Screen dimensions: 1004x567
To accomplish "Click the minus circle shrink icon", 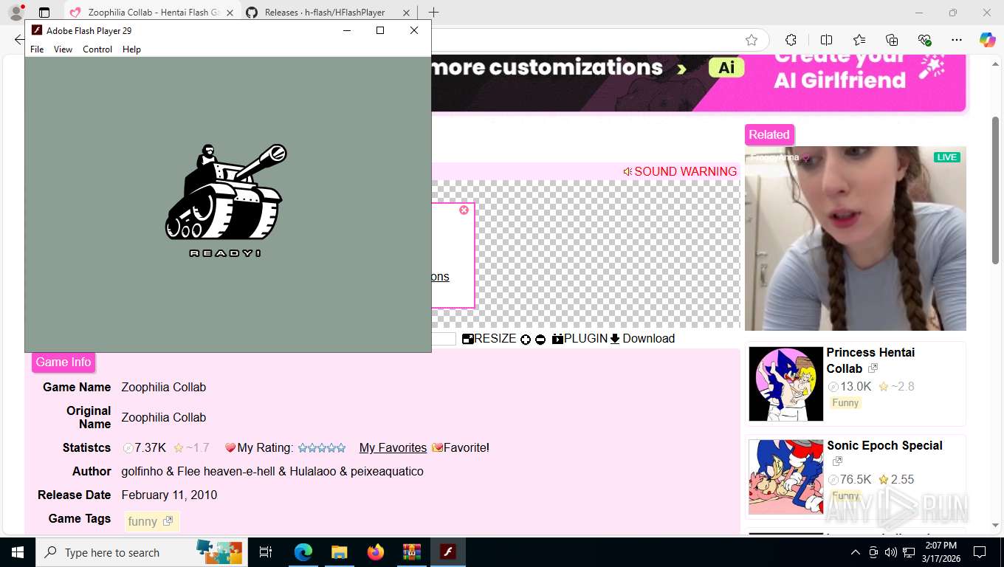I will click(x=540, y=340).
